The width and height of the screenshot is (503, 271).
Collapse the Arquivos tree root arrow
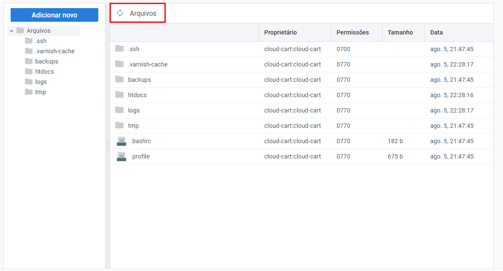coord(11,31)
